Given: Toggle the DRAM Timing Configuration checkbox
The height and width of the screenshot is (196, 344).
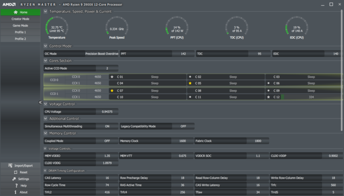Looking at the screenshot, I should (x=45, y=170).
